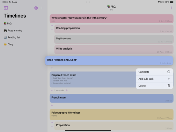176x132 pixels.
Task: Open the circular target icon in sidebar
Action: pos(36,8)
